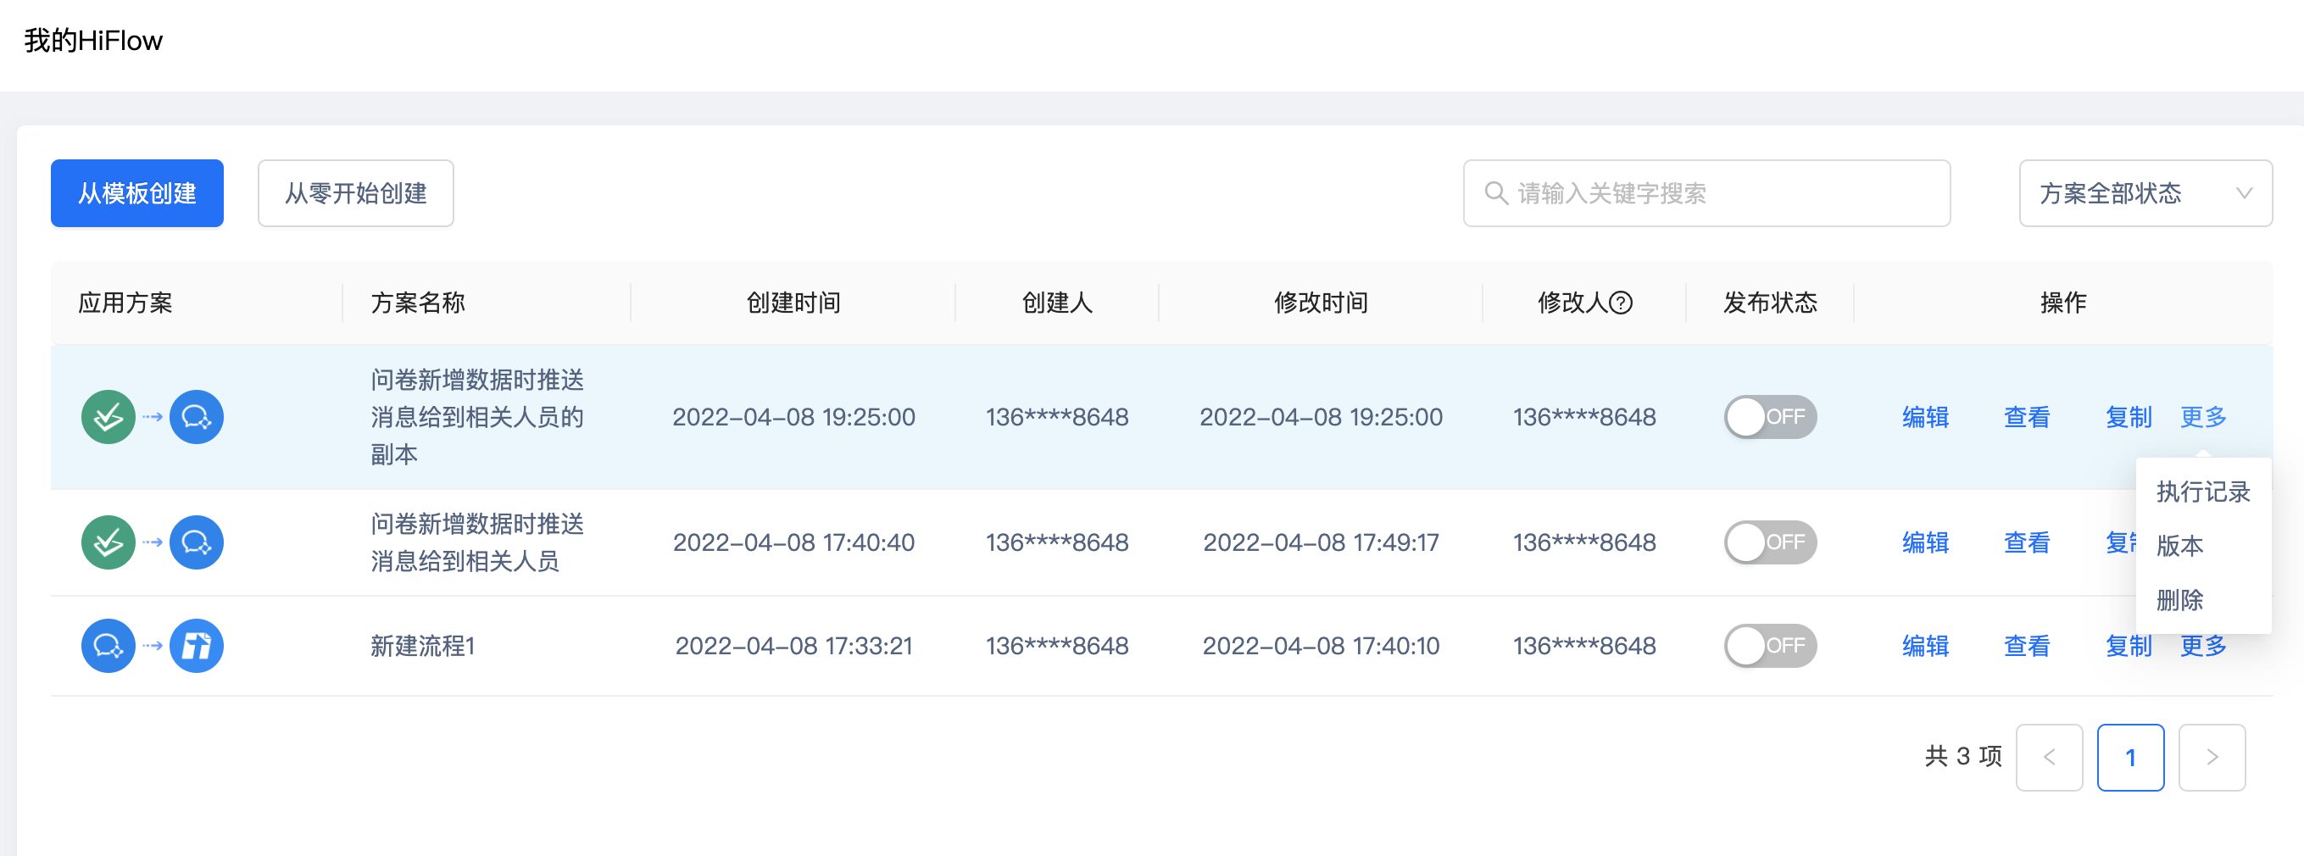Click the 从模板创建 button
Image resolution: width=2304 pixels, height=856 pixels.
click(136, 193)
